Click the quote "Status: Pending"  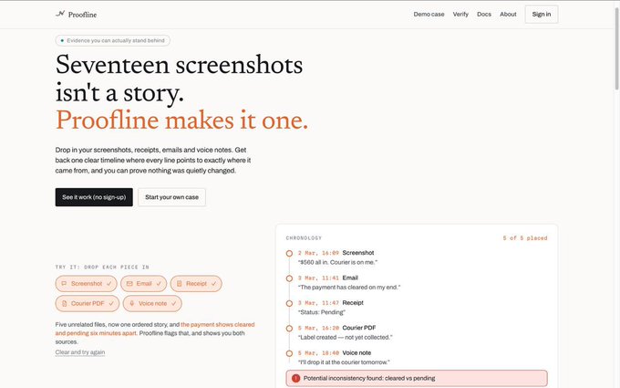[x=322, y=312]
